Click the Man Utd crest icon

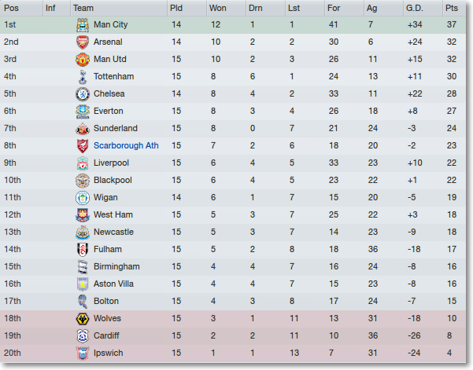pos(83,59)
